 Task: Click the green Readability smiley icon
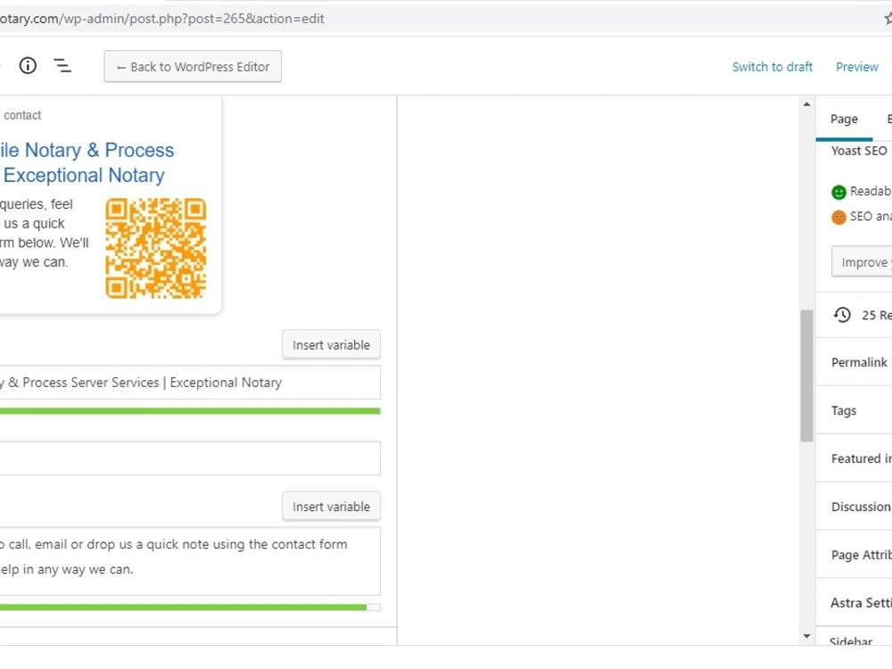[x=838, y=193]
